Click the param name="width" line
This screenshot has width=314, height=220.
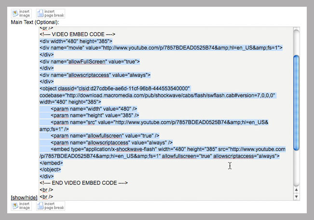(94, 109)
